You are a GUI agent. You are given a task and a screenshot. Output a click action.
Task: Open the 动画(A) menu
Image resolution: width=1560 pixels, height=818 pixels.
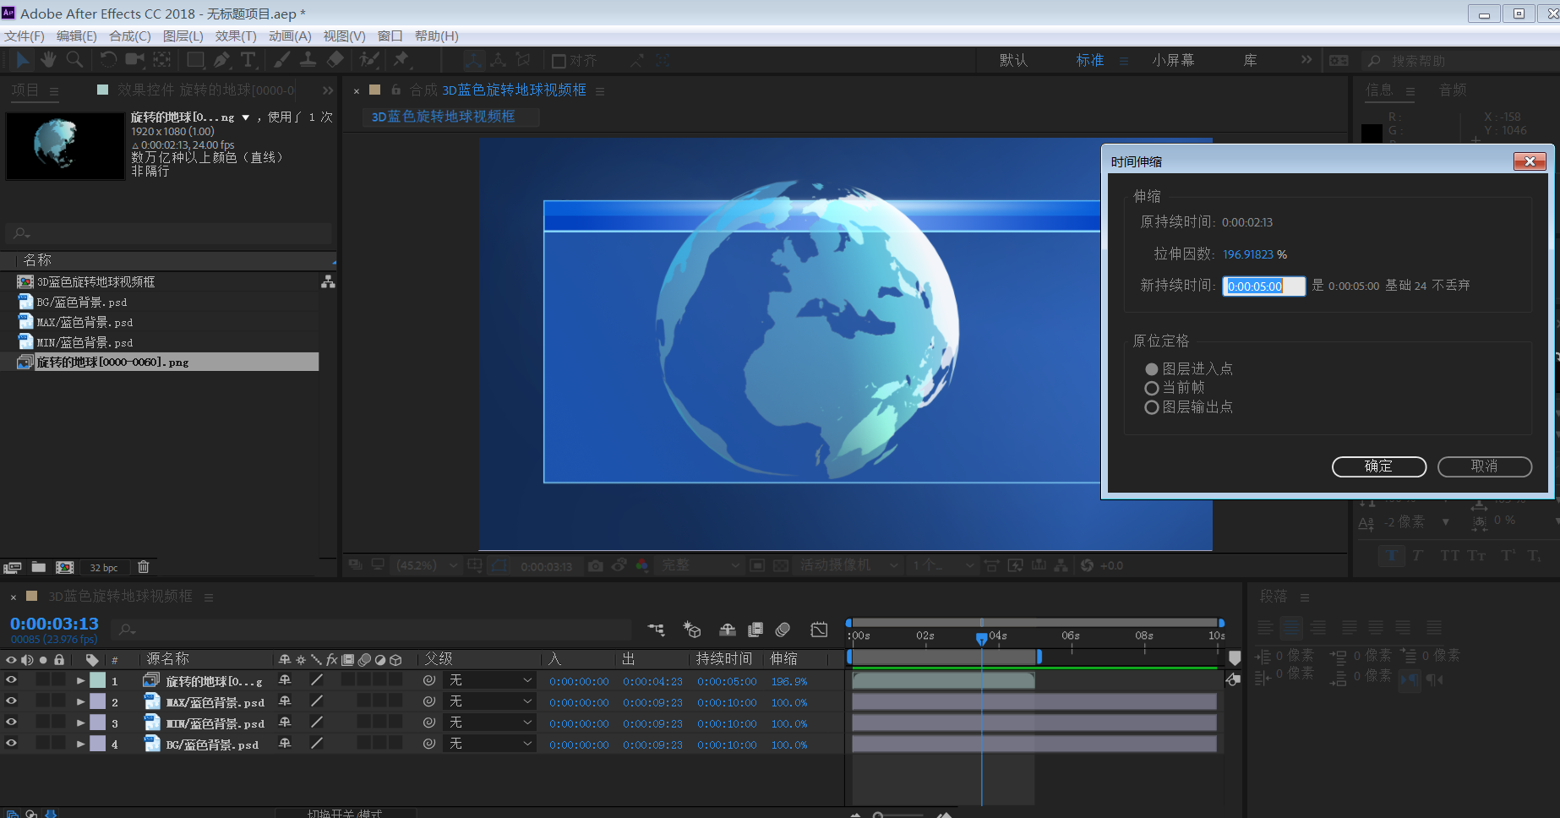290,35
